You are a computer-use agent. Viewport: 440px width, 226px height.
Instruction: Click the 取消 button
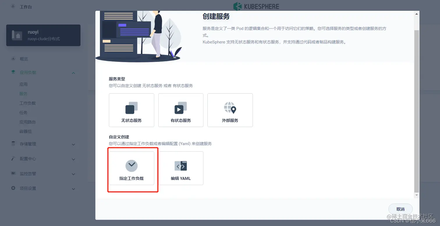point(400,209)
